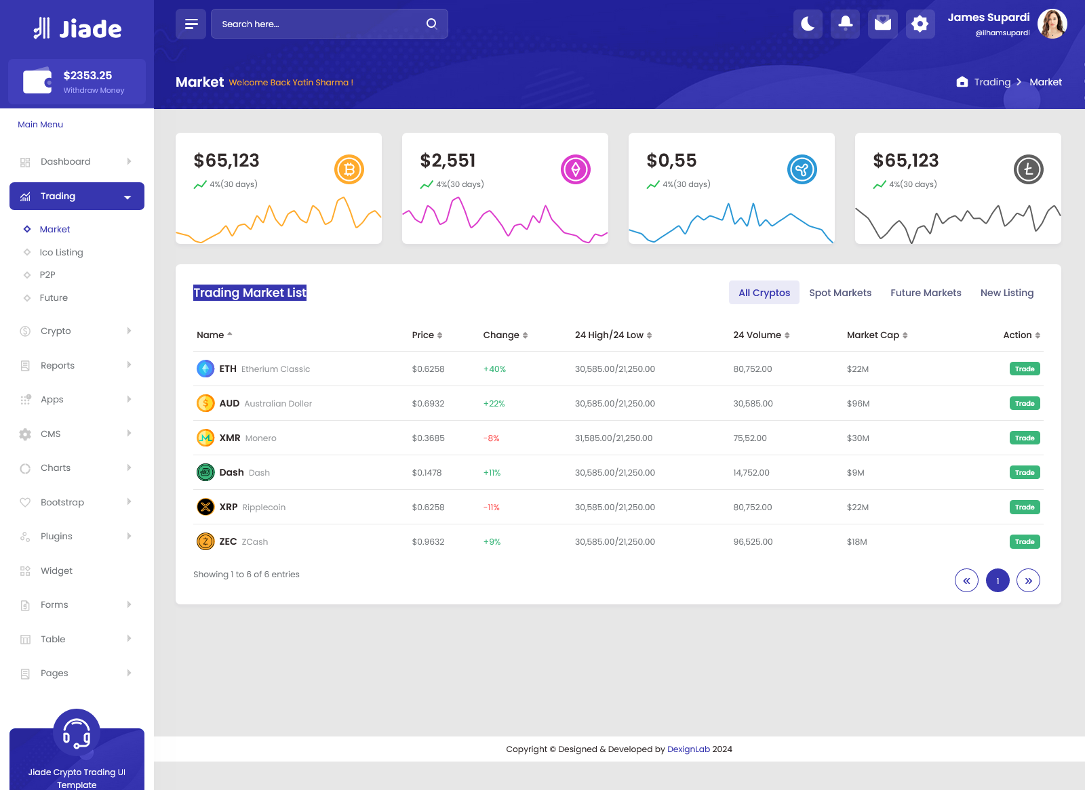Switch to the New Listing tab
Image resolution: width=1085 pixels, height=790 pixels.
(x=1006, y=293)
